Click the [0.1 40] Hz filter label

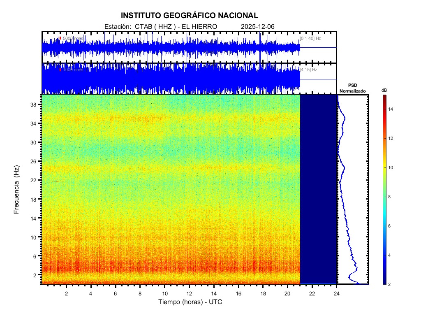(x=310, y=38)
